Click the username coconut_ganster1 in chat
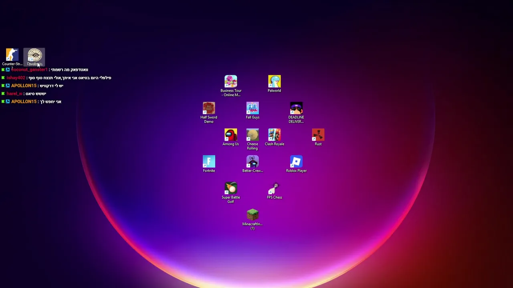The width and height of the screenshot is (513, 288). [29, 70]
